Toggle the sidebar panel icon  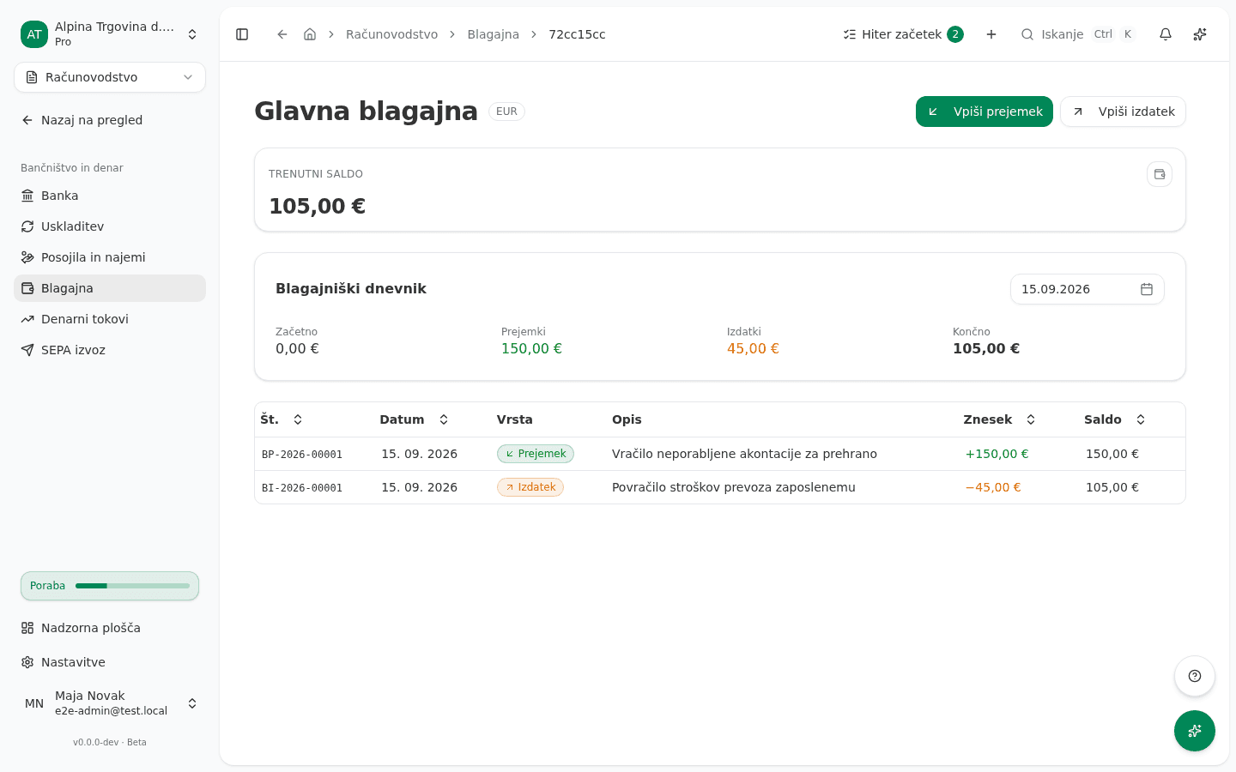242,34
